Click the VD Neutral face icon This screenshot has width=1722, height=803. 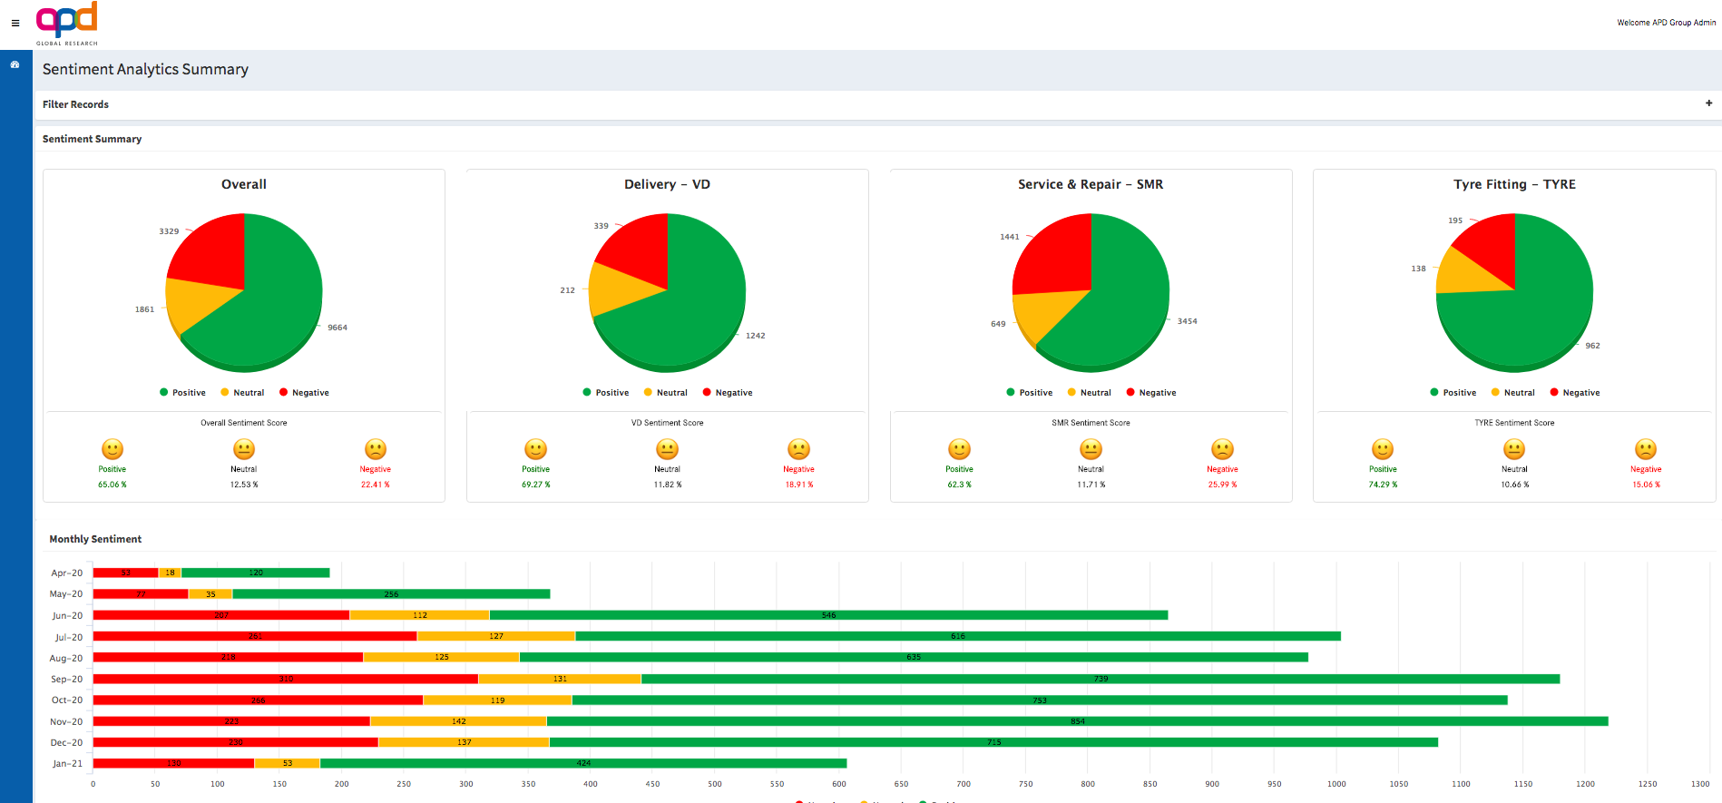coord(668,449)
